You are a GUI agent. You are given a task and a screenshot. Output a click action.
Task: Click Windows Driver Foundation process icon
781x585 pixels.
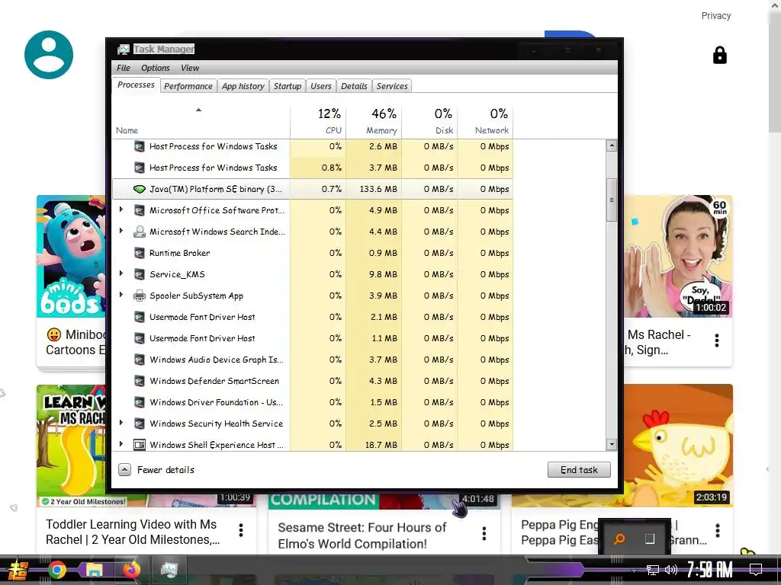140,402
